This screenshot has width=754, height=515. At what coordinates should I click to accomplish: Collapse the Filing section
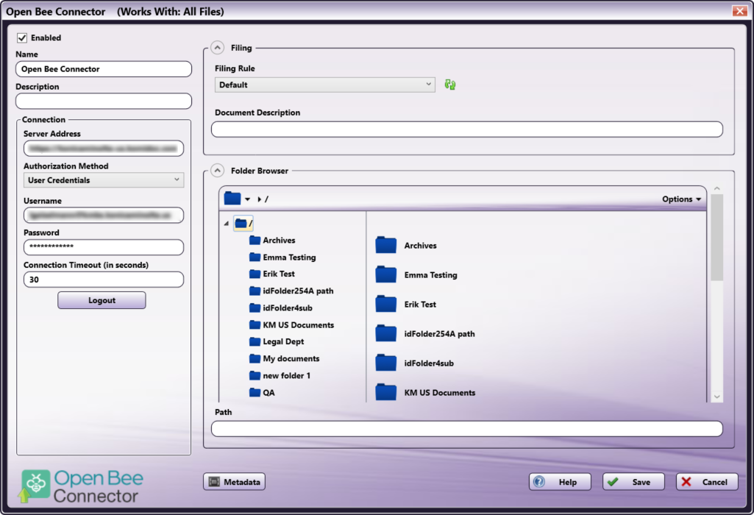click(217, 48)
